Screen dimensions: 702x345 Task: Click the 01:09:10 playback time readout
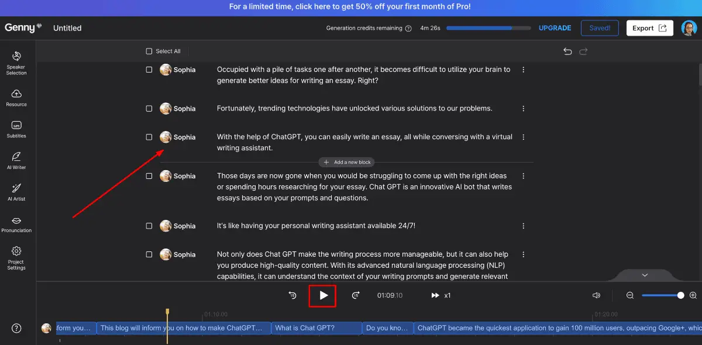[x=390, y=295]
